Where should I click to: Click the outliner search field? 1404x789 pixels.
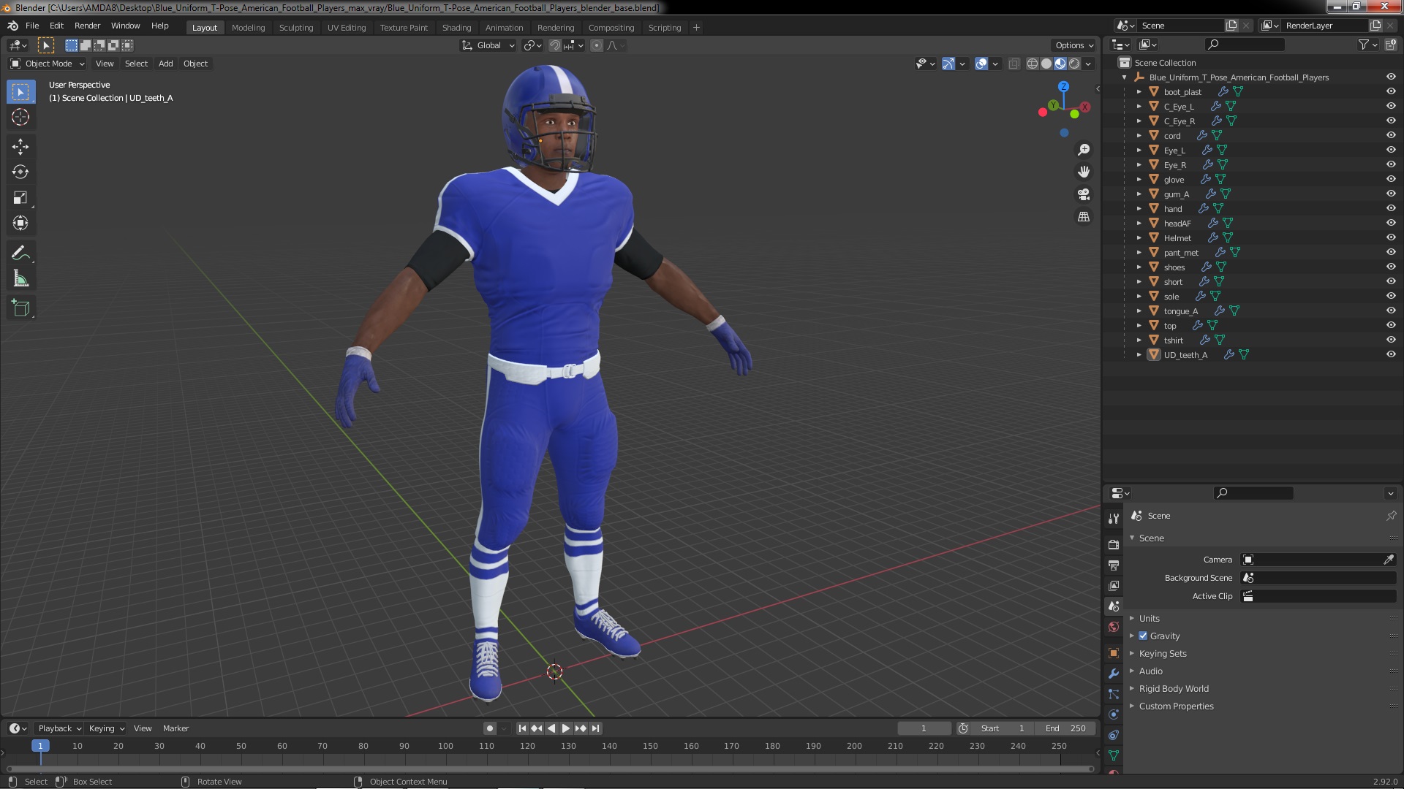click(1245, 45)
